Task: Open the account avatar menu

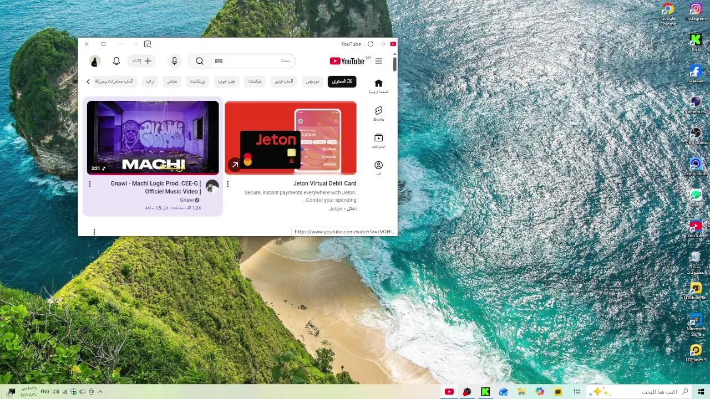Action: coord(95,61)
